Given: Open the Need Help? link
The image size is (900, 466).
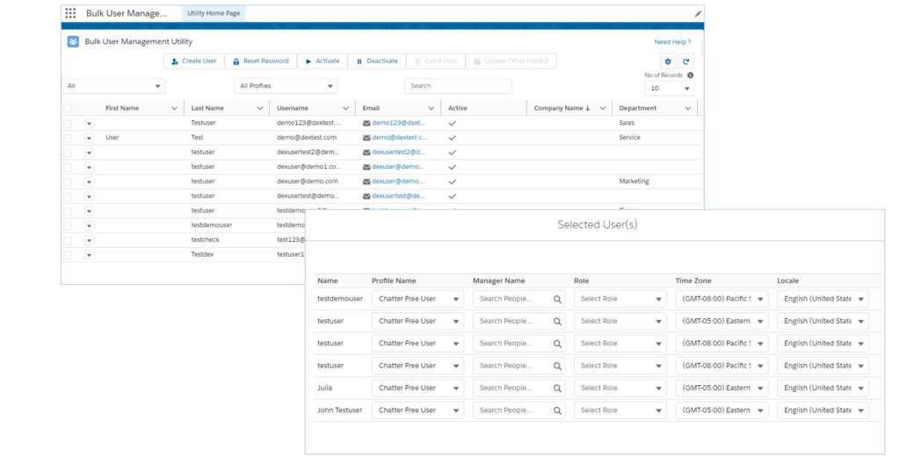Looking at the screenshot, I should click(x=672, y=42).
